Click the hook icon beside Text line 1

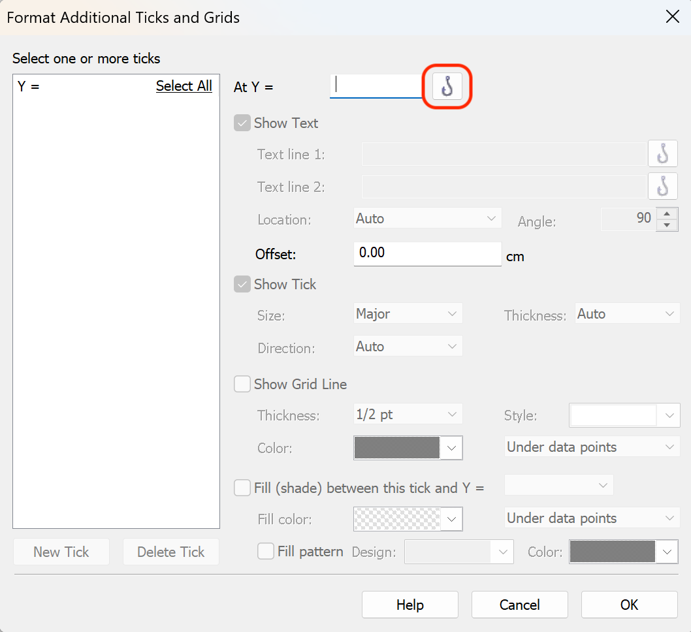click(x=662, y=154)
